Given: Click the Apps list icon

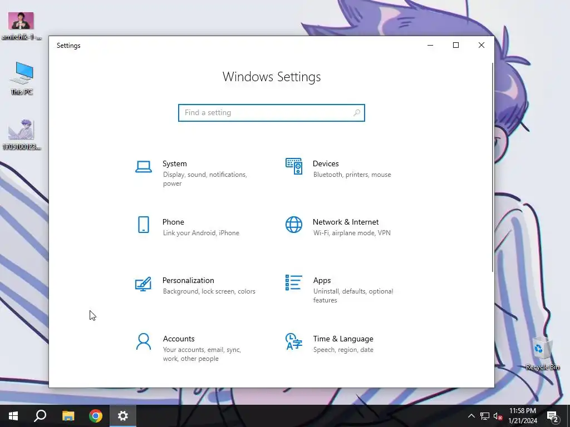Looking at the screenshot, I should (x=294, y=282).
